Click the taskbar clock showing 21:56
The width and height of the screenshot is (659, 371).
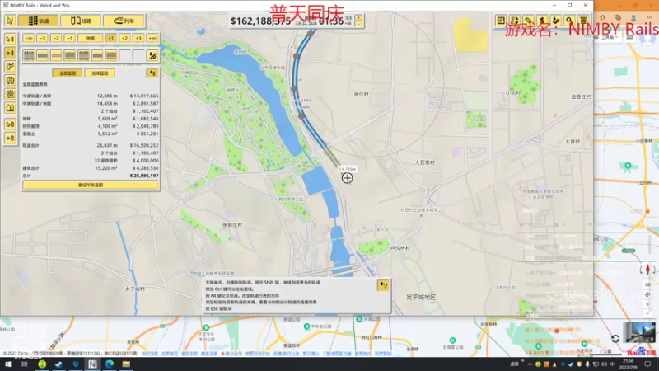click(x=629, y=364)
